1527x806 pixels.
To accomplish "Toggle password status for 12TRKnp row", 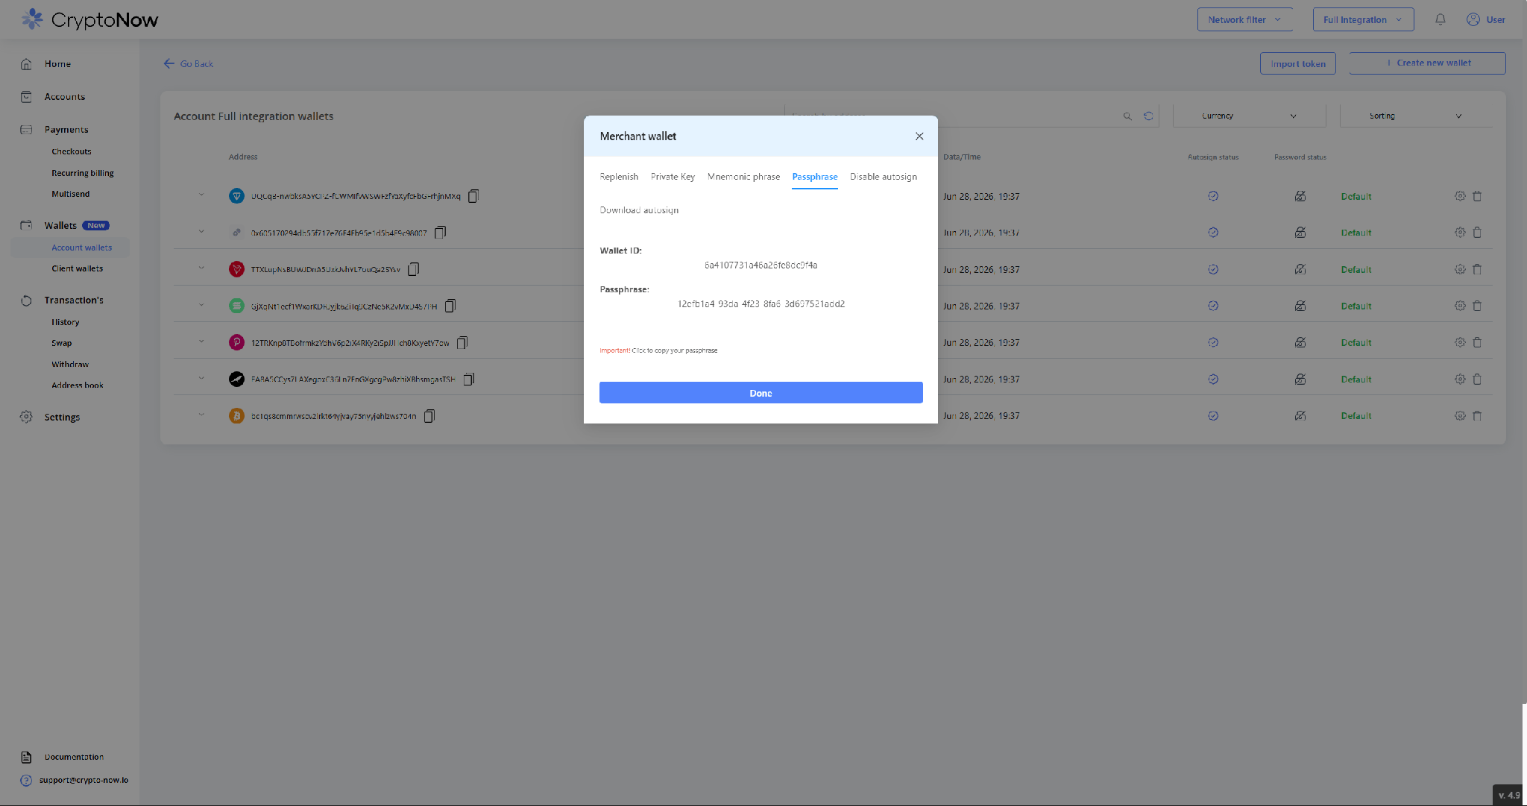I will 1300,342.
